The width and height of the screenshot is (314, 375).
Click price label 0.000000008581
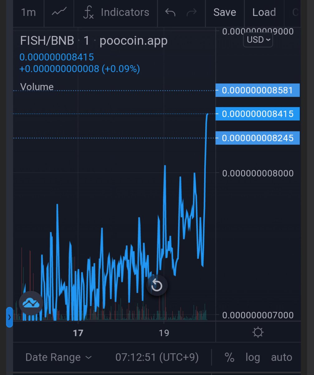(x=258, y=90)
